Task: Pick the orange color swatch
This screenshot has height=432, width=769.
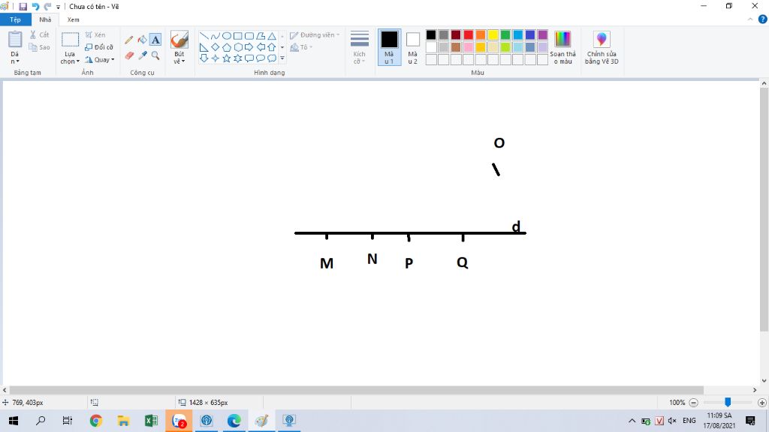Action: (x=481, y=34)
